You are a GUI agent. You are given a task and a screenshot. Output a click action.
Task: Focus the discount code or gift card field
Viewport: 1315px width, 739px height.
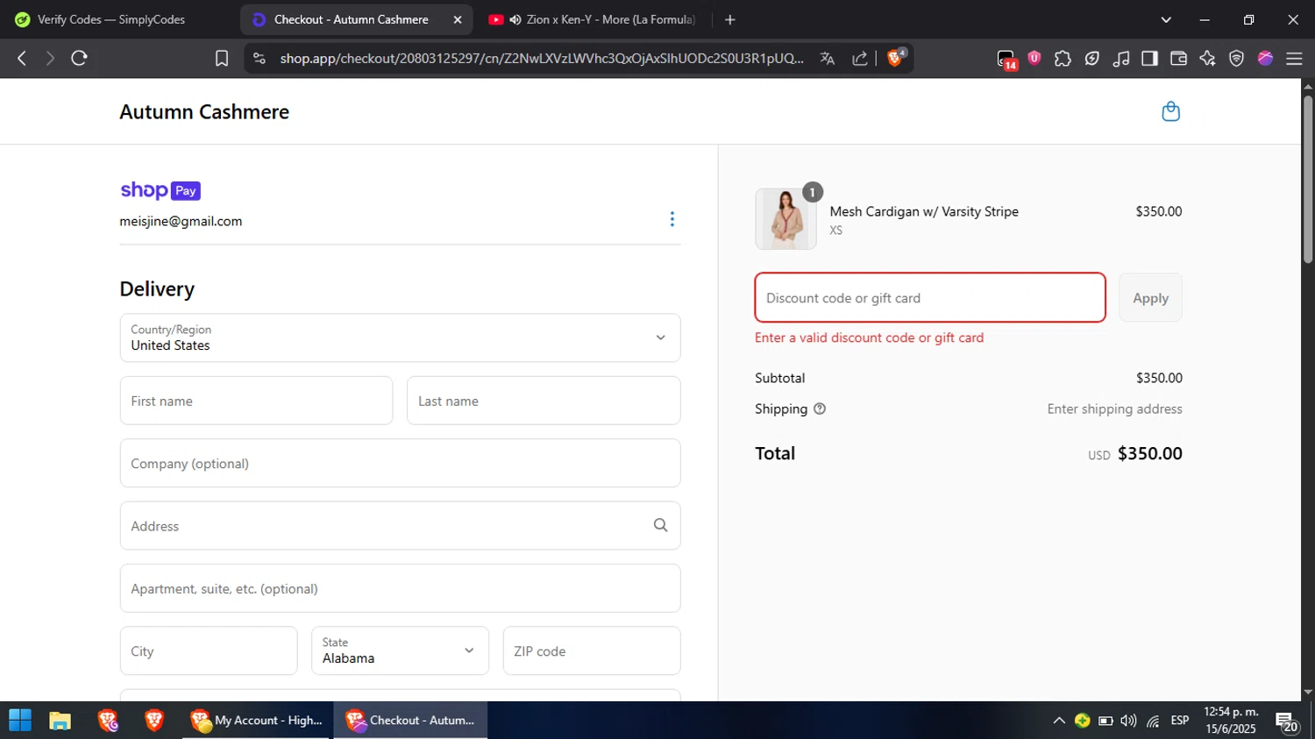[x=930, y=298]
